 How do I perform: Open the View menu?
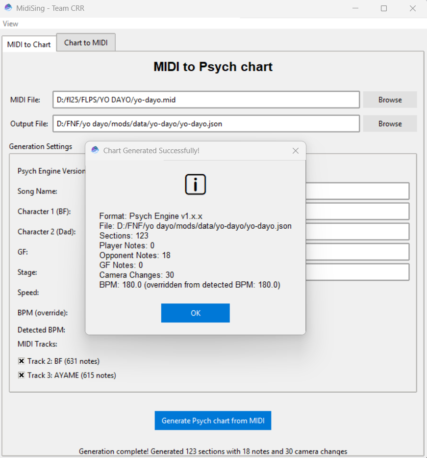[10, 24]
